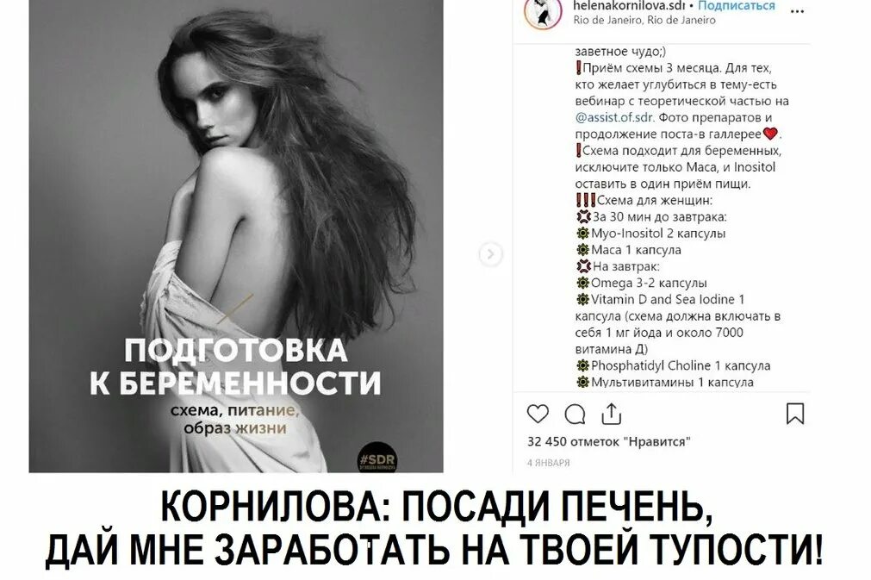Open the three-dot more options menu
Viewport: 871px width, 580px height.
(x=797, y=12)
